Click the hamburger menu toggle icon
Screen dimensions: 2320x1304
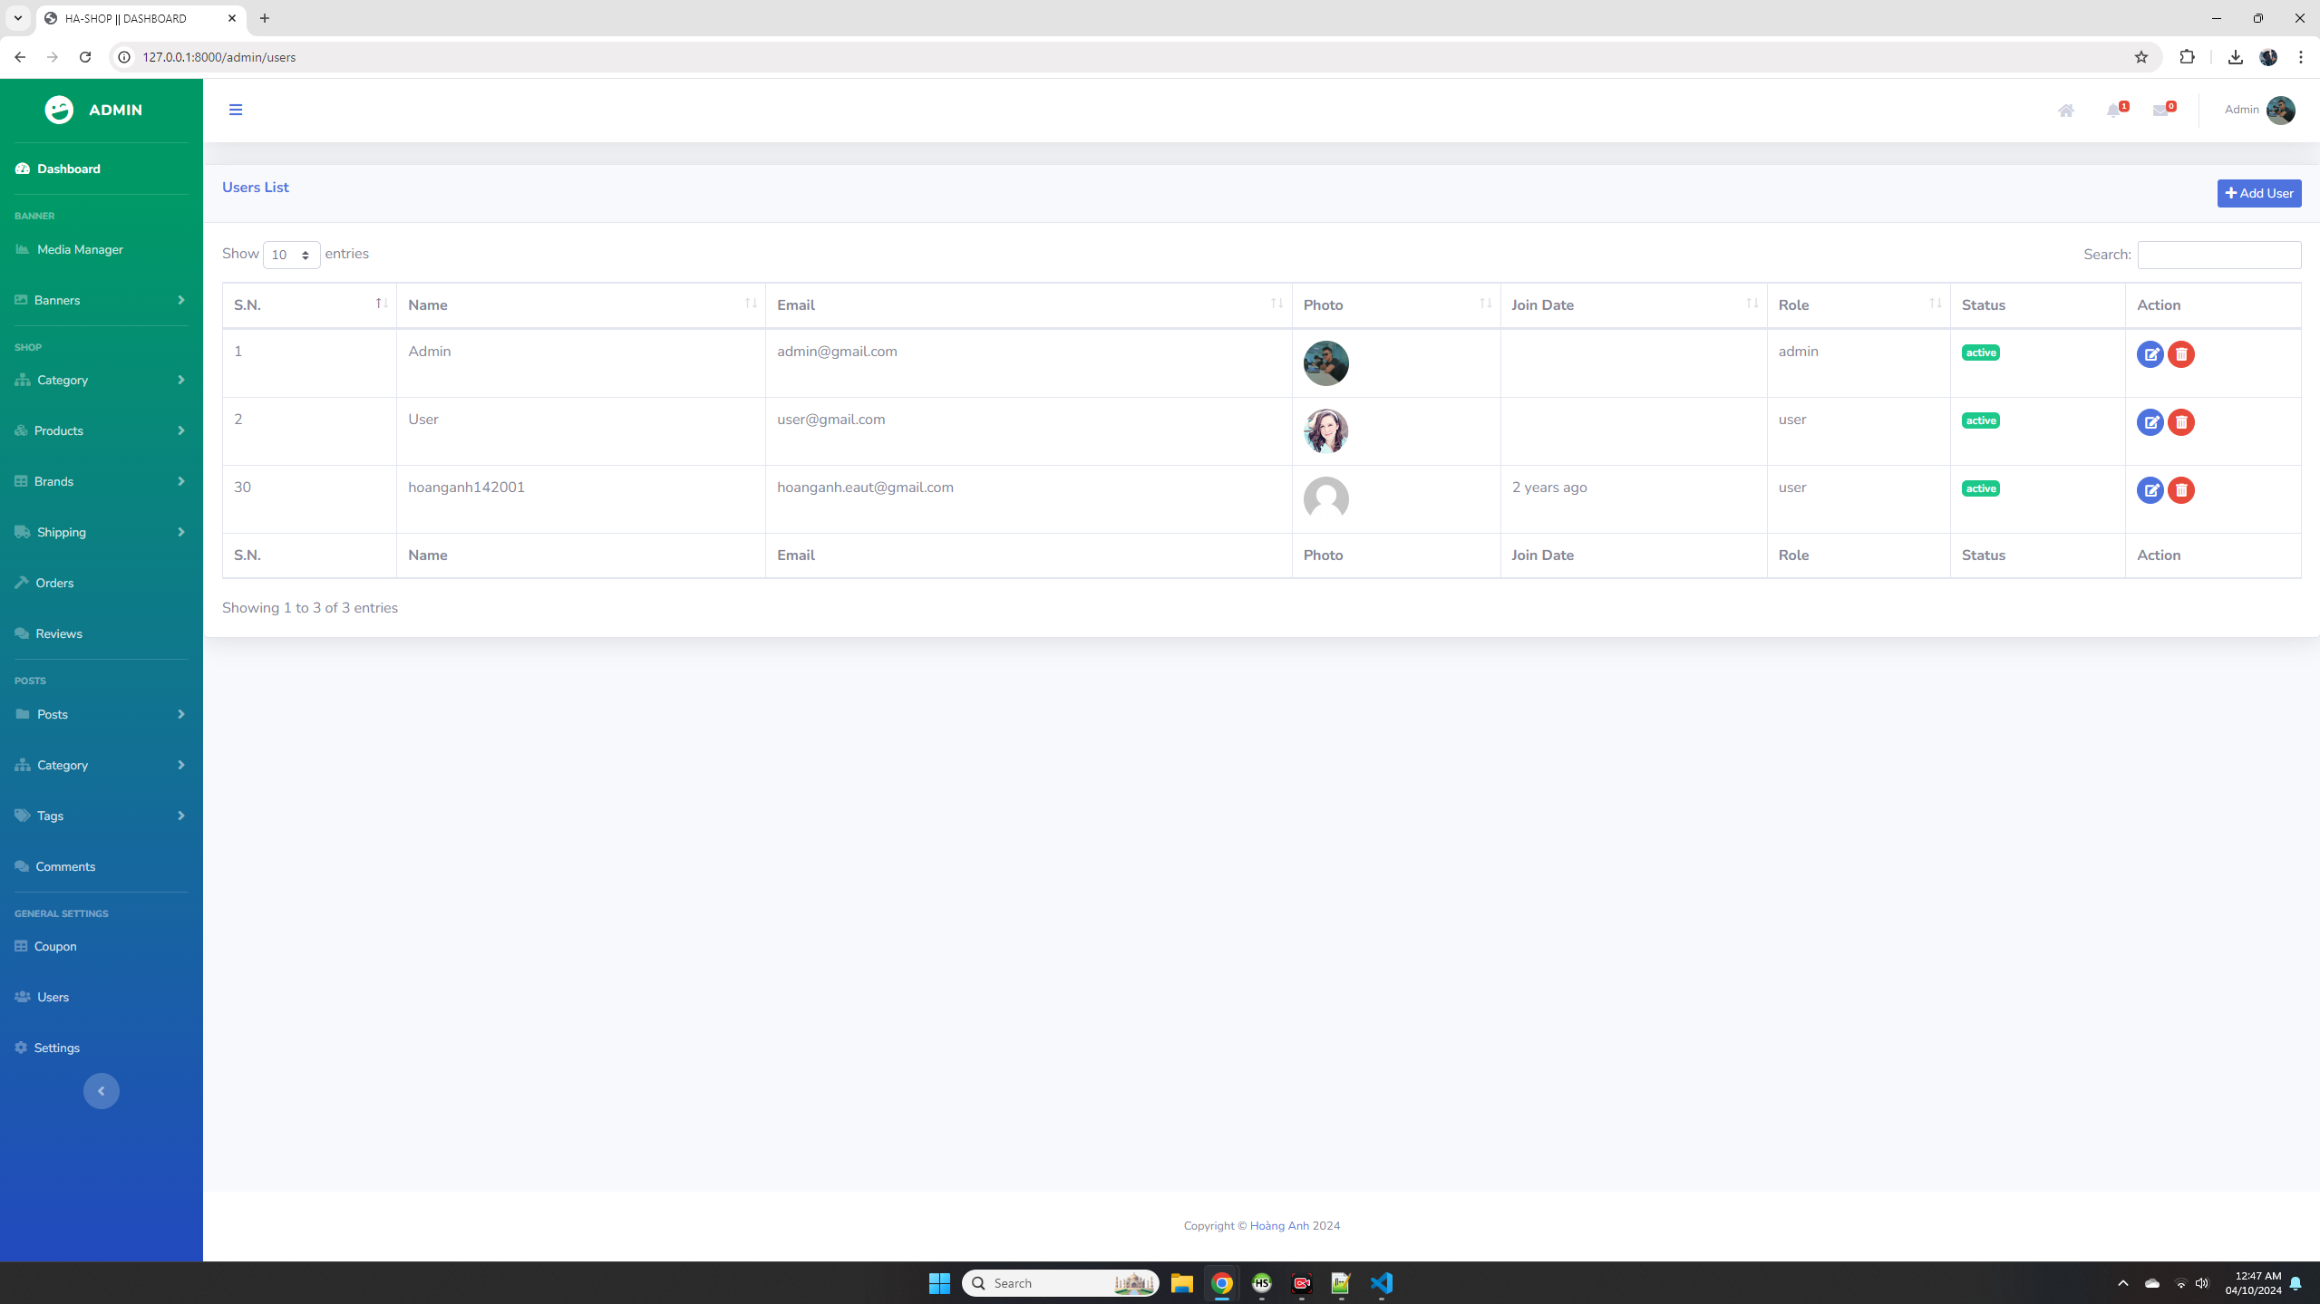234,110
